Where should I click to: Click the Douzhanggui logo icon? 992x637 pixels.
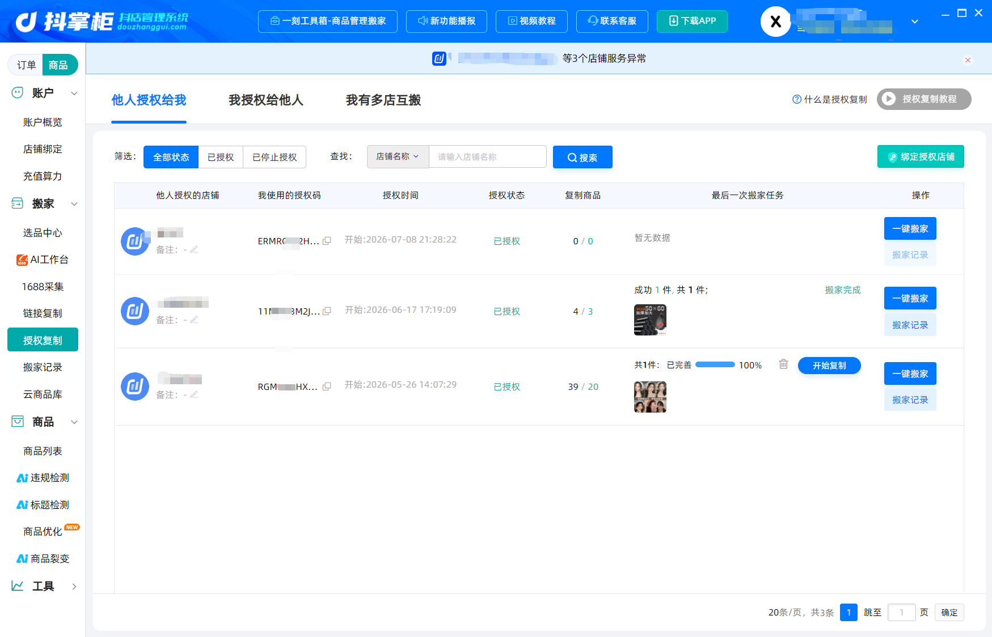point(26,22)
